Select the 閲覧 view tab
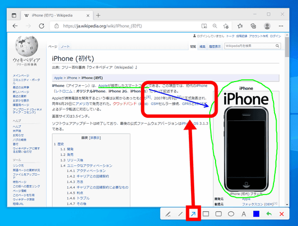Viewport: 298px width, 226px height. pyautogui.click(x=193, y=46)
